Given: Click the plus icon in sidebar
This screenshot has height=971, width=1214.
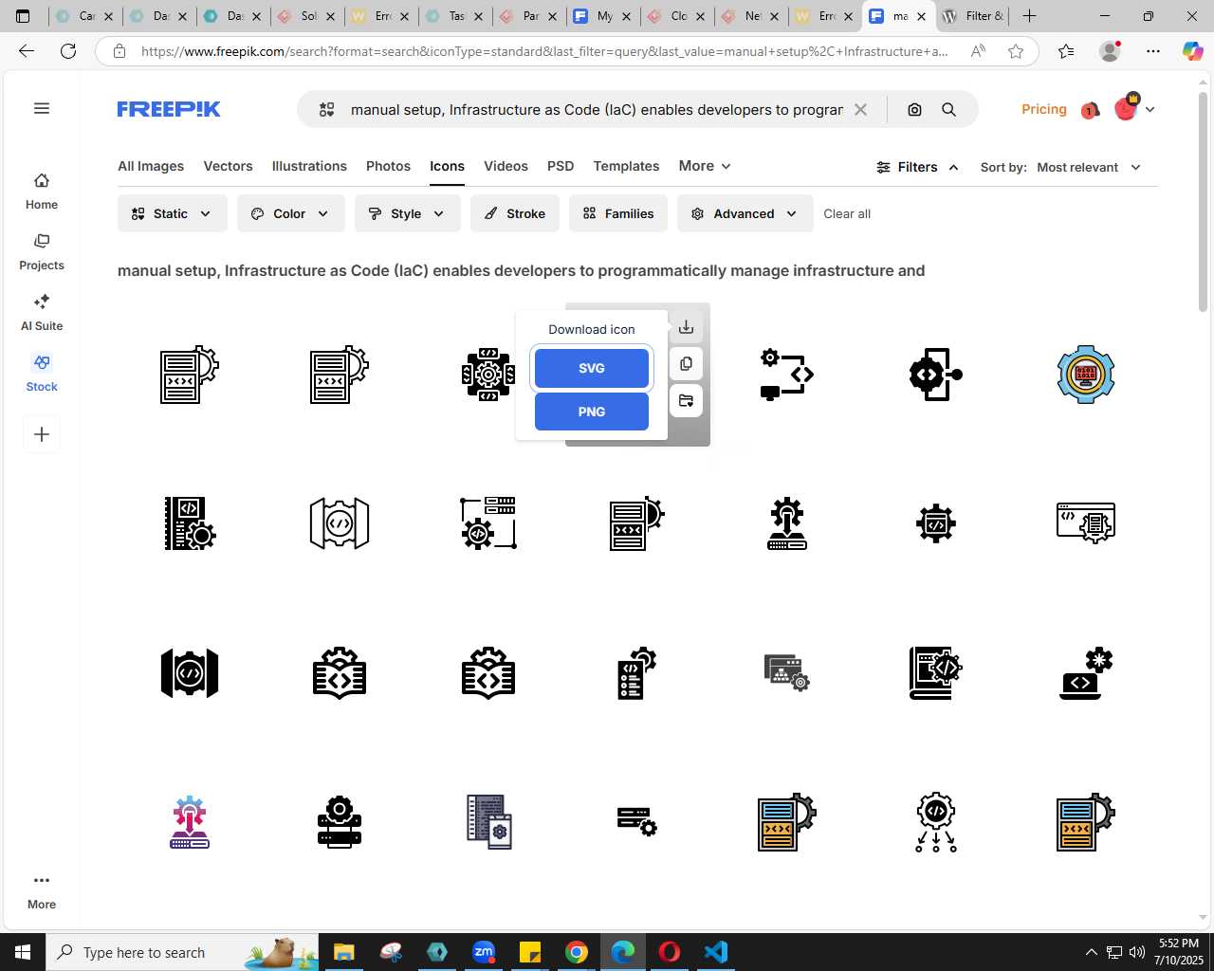Looking at the screenshot, I should coord(42,434).
